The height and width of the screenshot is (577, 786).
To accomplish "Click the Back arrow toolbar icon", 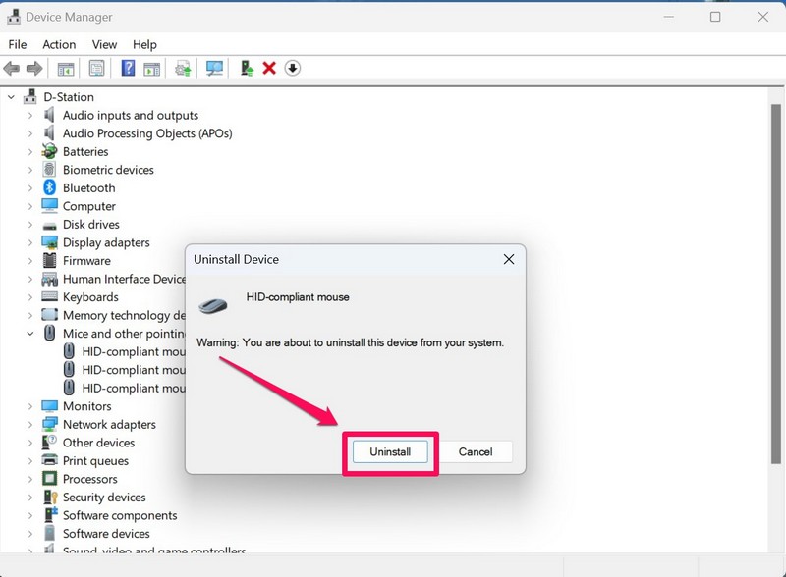I will click(12, 68).
